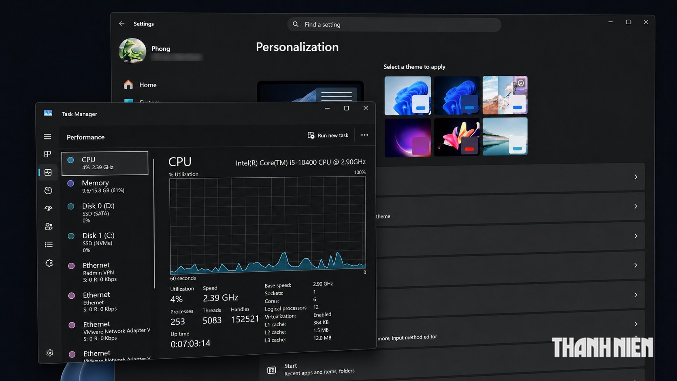The width and height of the screenshot is (677, 381).
Task: Click the '2.39 GHz' speed value
Action: (x=220, y=298)
